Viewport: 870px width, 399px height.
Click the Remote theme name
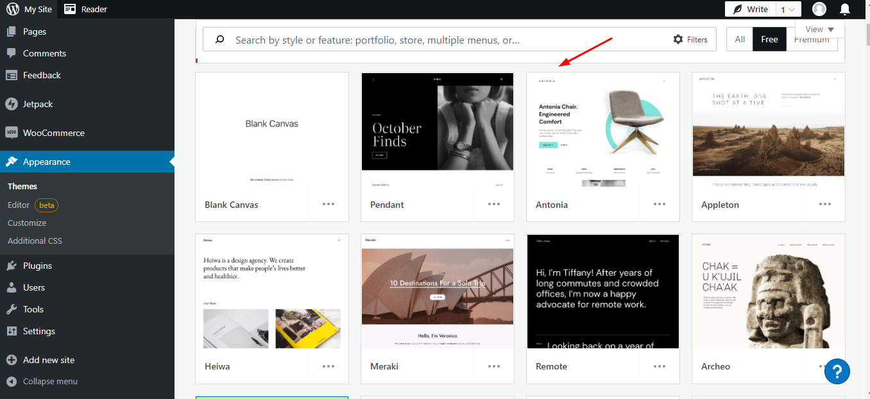click(551, 366)
